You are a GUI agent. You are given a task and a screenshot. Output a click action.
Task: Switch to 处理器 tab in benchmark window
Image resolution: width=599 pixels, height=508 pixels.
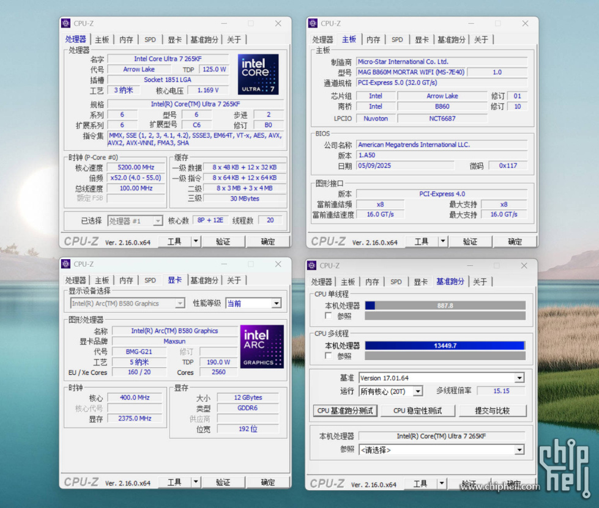322,282
